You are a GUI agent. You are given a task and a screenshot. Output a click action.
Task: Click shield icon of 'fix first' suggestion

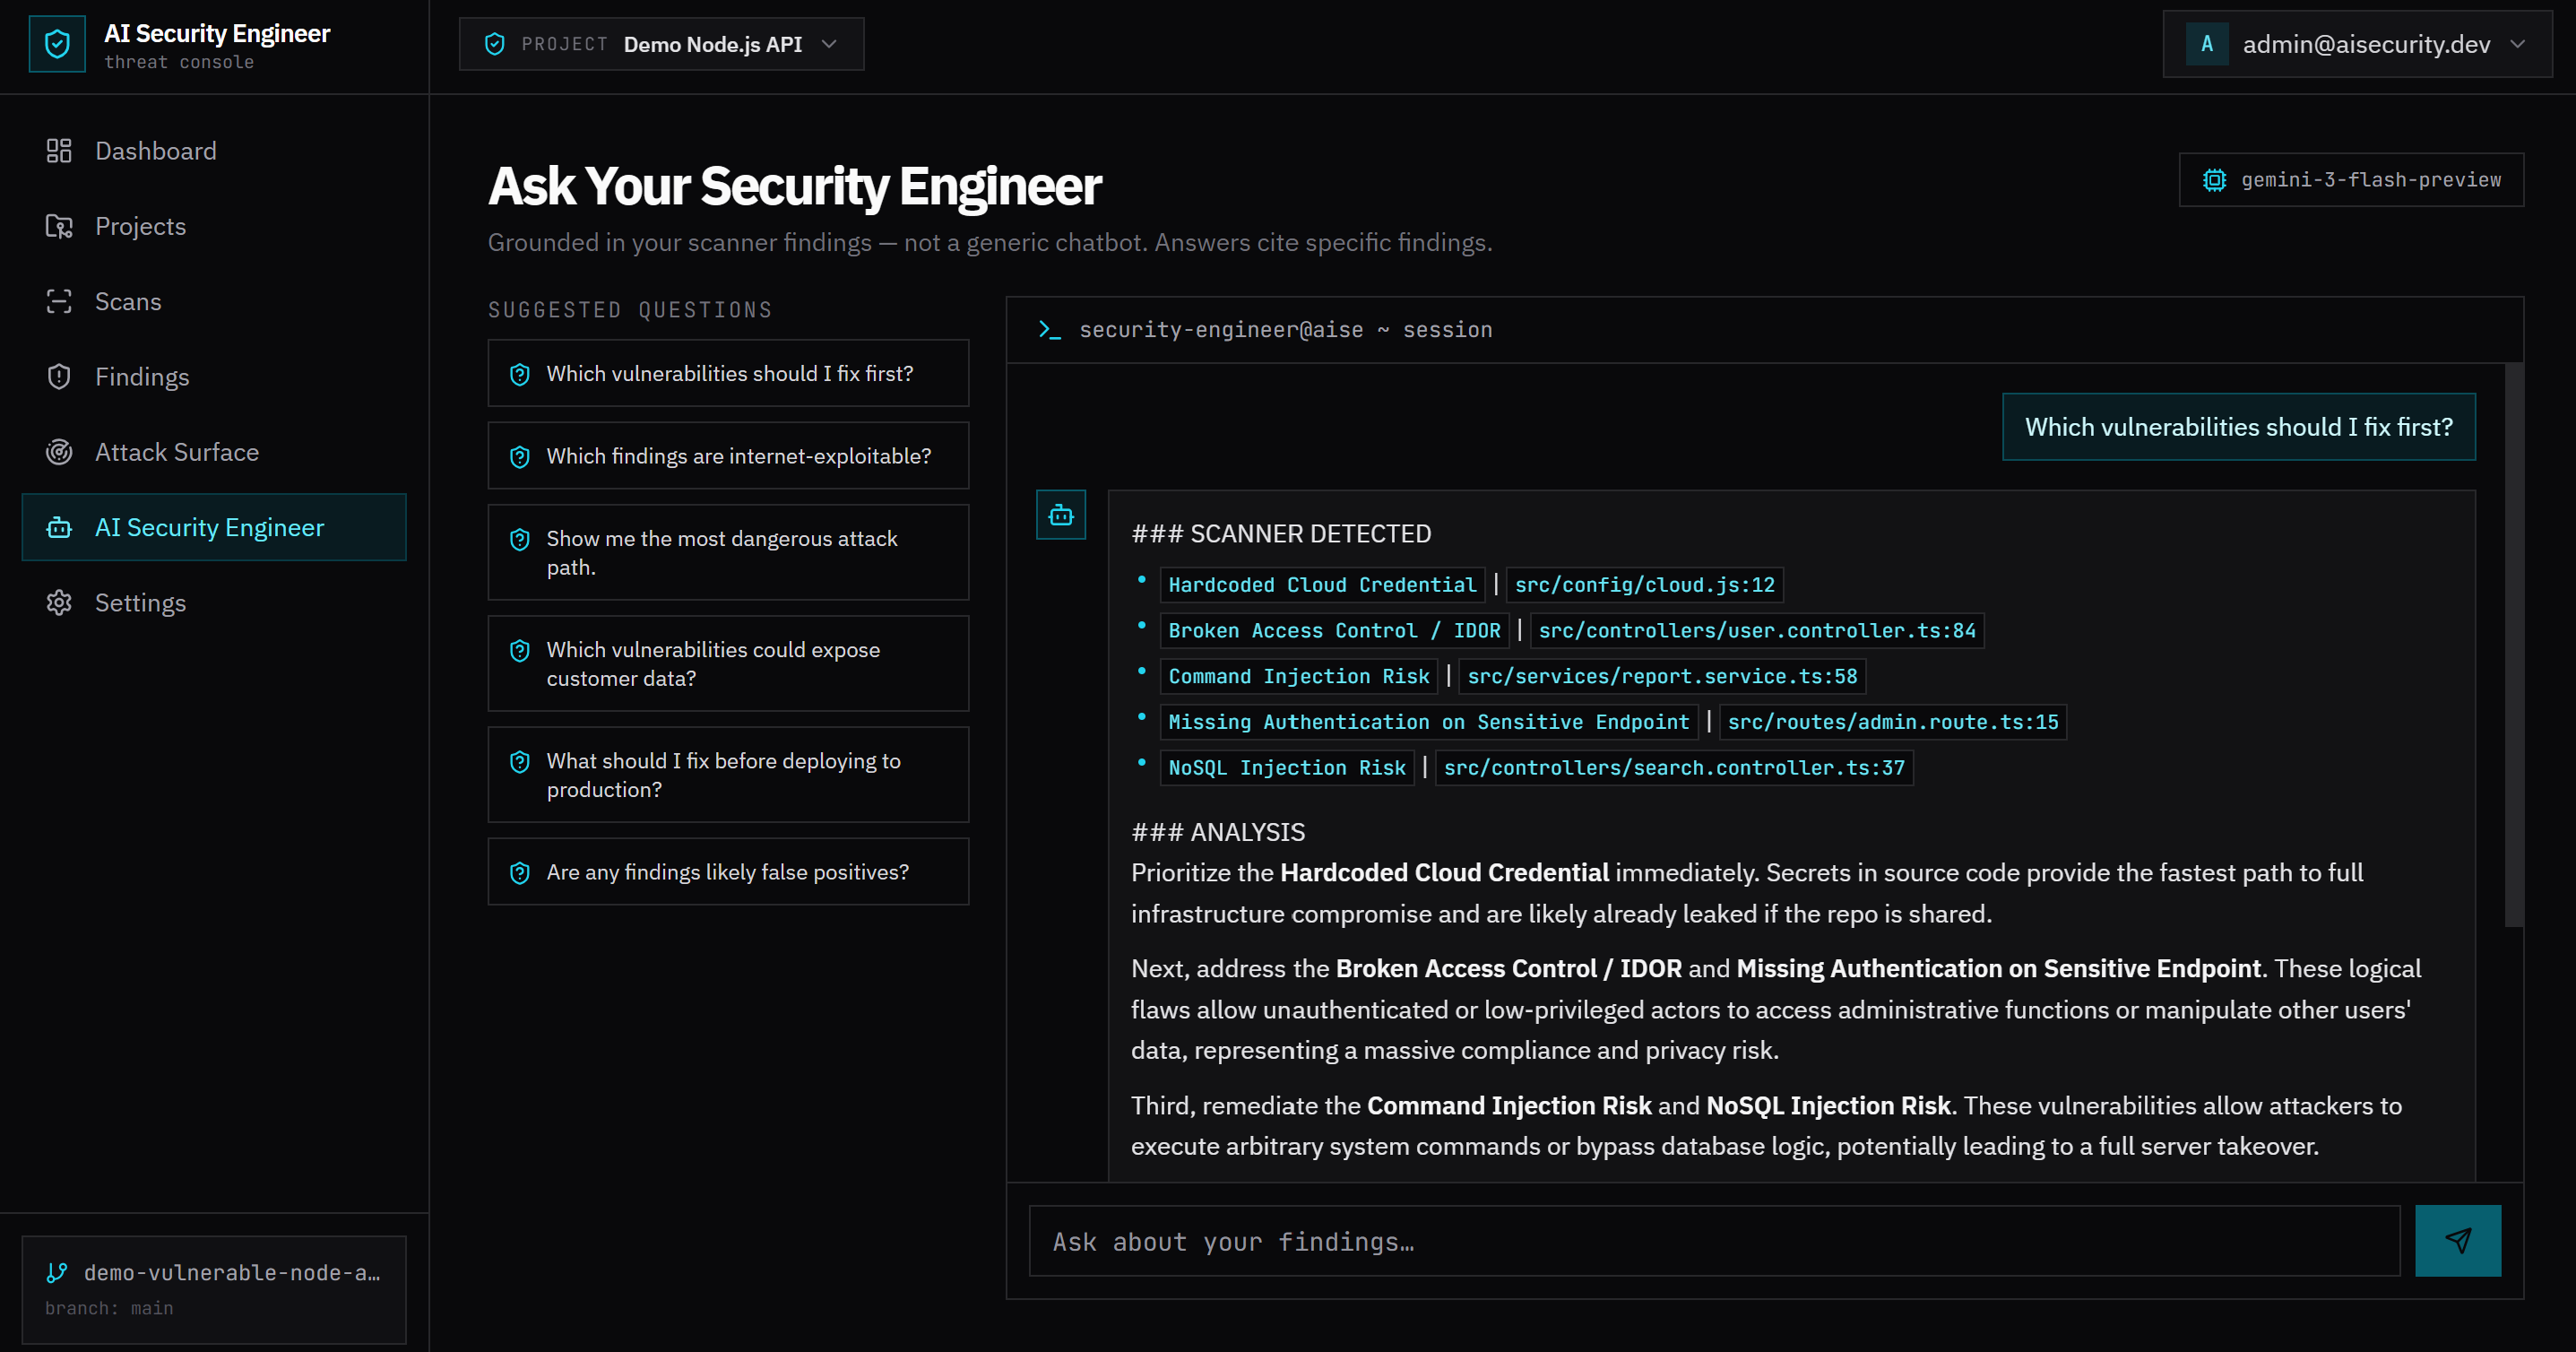(520, 374)
